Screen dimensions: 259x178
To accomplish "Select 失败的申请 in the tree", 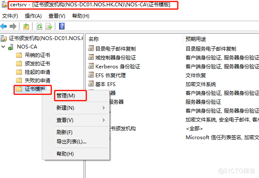I will coord(37,81).
